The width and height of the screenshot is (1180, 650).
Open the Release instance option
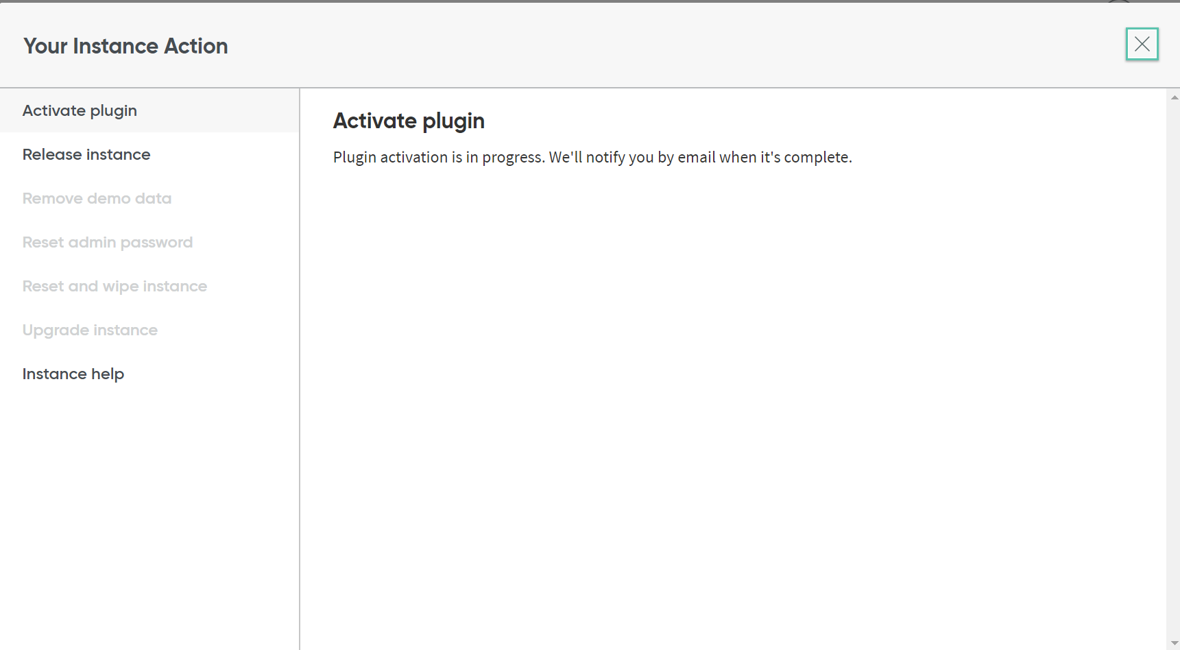pos(149,154)
